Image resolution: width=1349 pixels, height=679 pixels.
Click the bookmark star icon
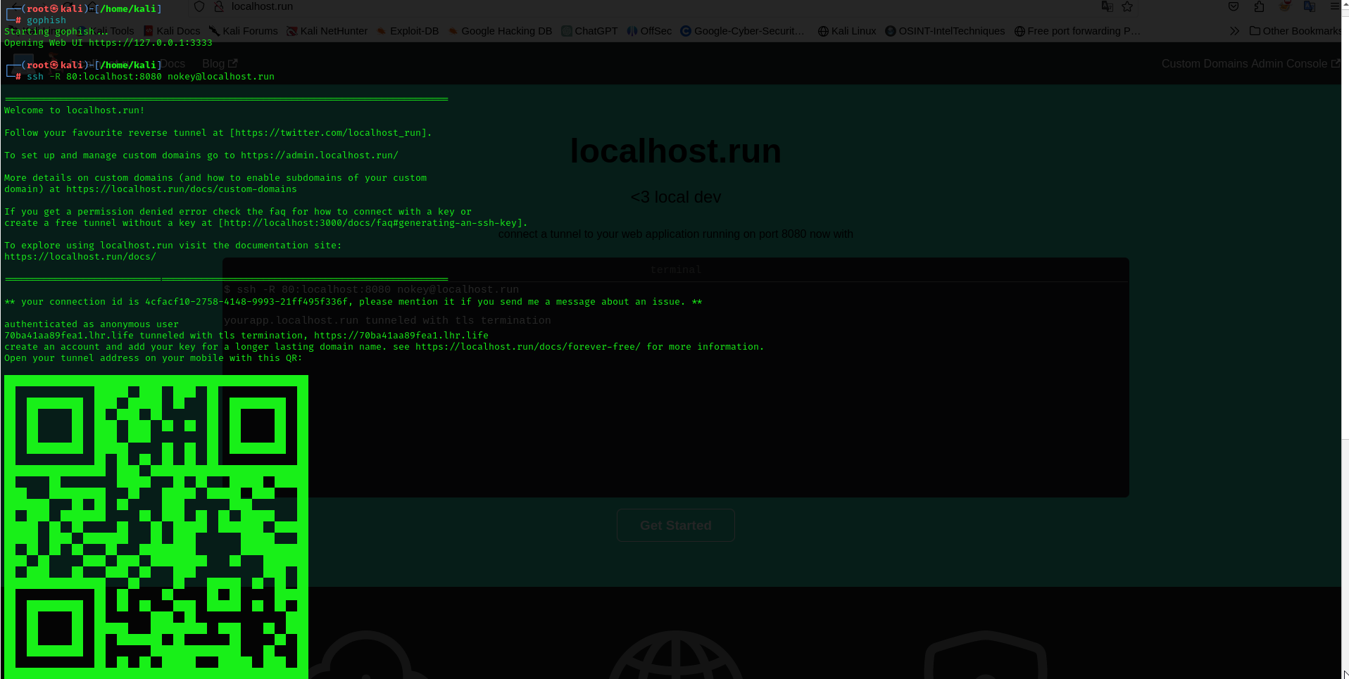[x=1127, y=6]
